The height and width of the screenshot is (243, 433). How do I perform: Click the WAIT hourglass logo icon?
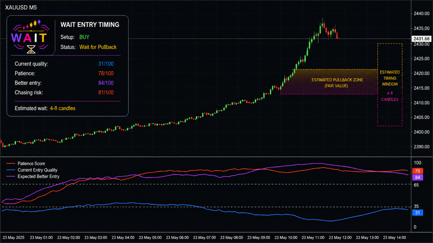[31, 49]
